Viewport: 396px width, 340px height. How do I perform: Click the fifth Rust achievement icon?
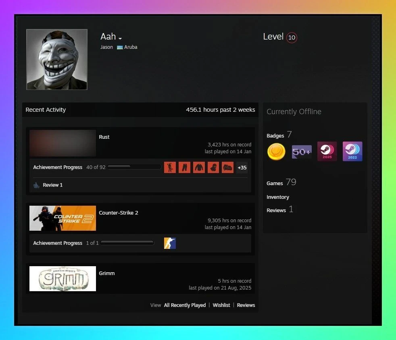(x=227, y=167)
